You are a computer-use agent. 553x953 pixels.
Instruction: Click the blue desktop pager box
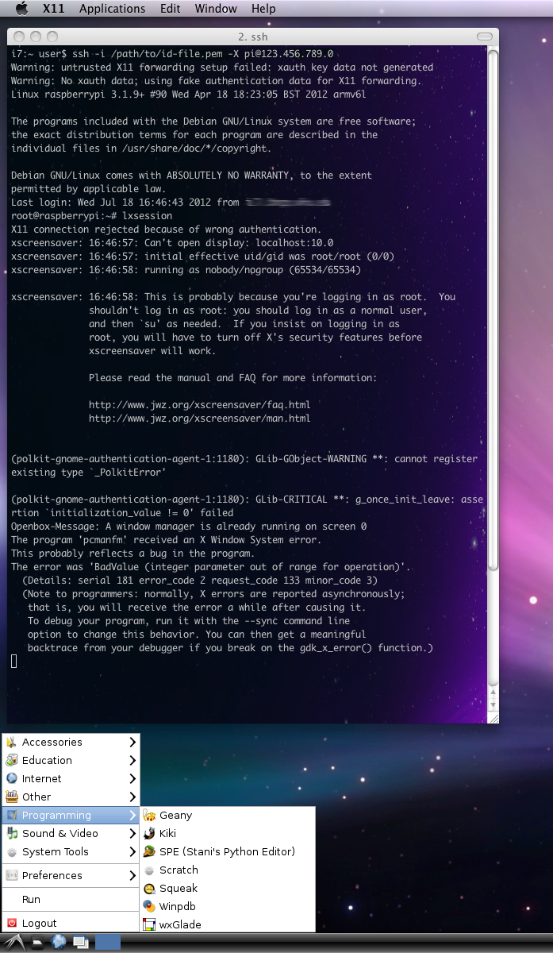pyautogui.click(x=108, y=943)
